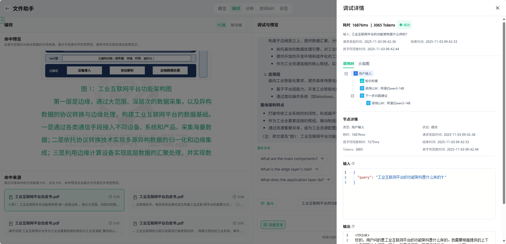Click the back arrow beside 文件助手
This screenshot has width=506, height=244.
click(7, 8)
